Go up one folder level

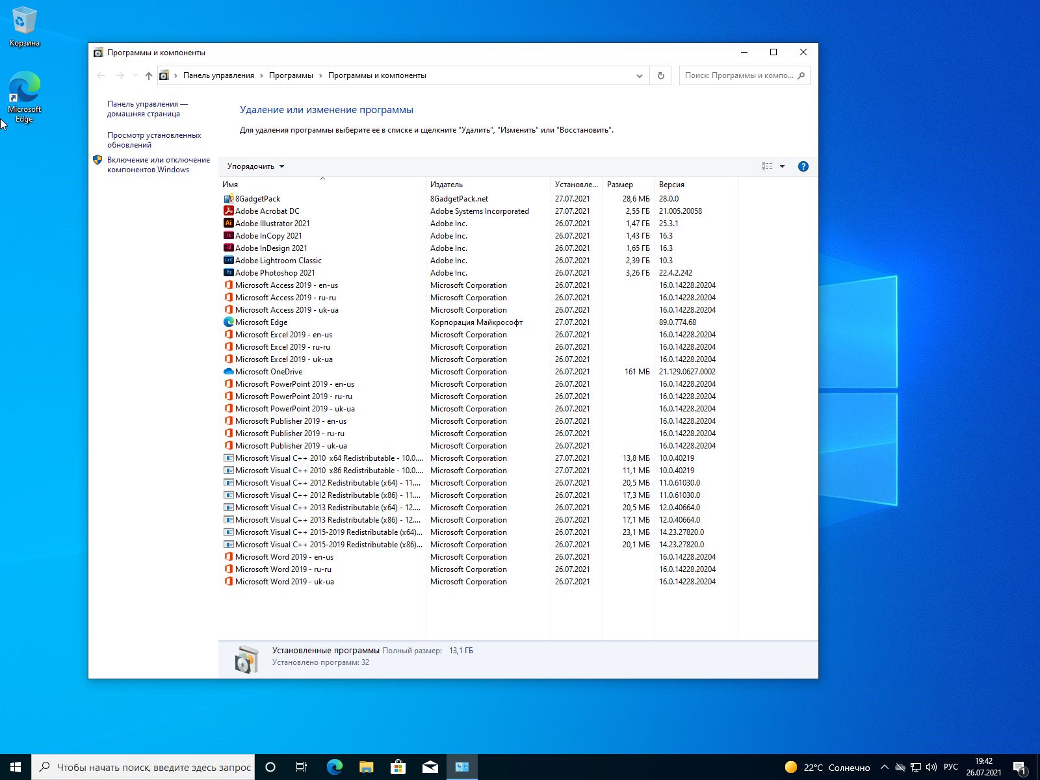pos(149,75)
